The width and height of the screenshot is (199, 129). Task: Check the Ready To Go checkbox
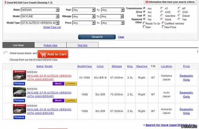pos(144,23)
